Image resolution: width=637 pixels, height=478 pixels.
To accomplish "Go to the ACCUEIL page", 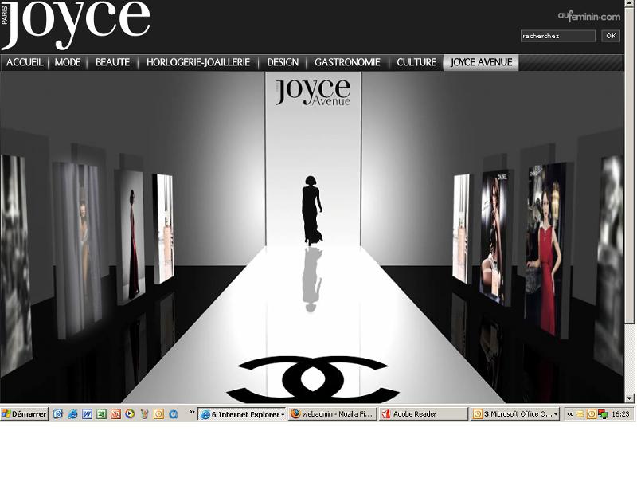I will [x=25, y=62].
